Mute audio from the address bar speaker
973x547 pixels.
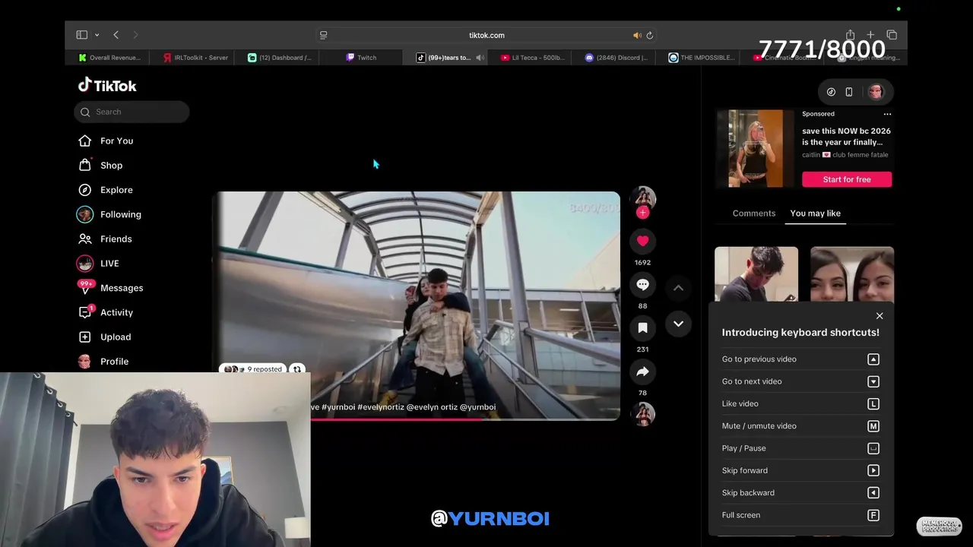coord(637,35)
